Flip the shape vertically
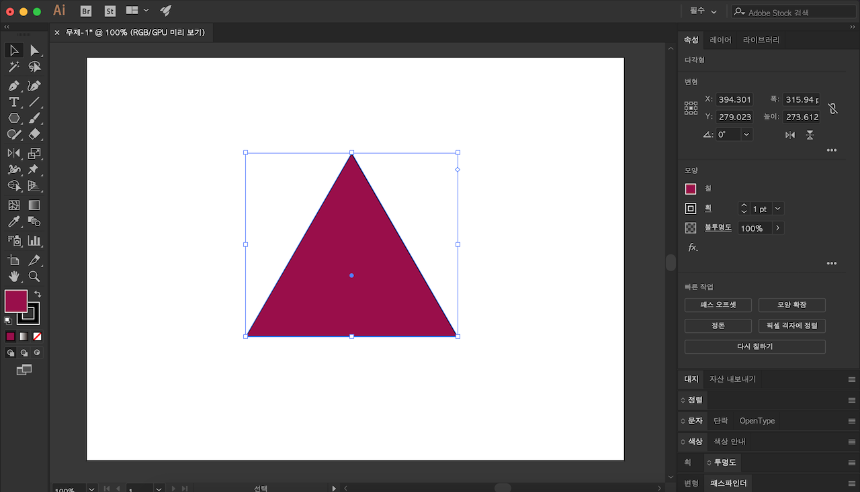 pos(810,135)
